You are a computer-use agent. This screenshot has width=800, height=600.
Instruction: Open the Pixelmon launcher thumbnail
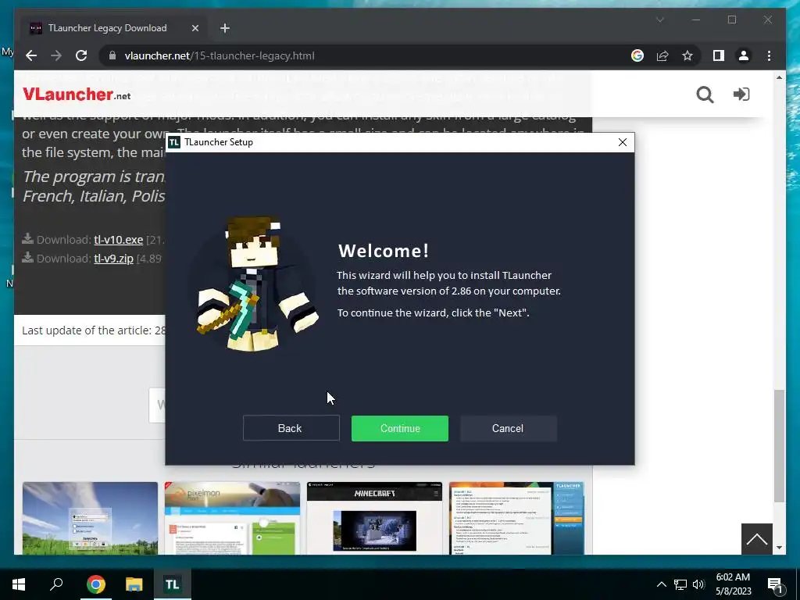tap(232, 518)
